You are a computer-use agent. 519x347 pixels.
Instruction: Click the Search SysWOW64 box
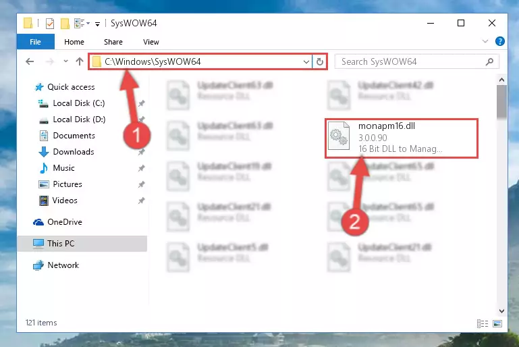[416, 61]
